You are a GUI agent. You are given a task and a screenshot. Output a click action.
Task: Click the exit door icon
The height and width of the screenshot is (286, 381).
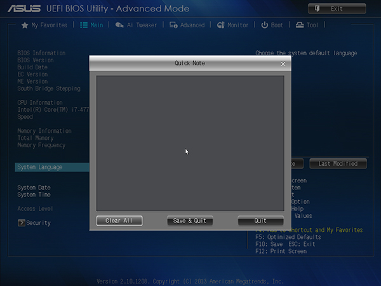click(x=317, y=9)
